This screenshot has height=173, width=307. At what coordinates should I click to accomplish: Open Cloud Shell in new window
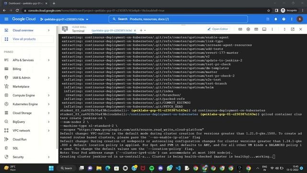(x=293, y=29)
